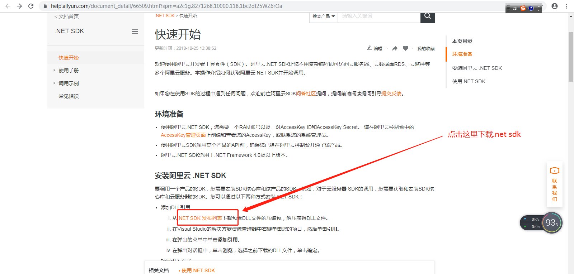Open the NET SDK 发布列表 download link
574x274 pixels.
click(x=200, y=218)
